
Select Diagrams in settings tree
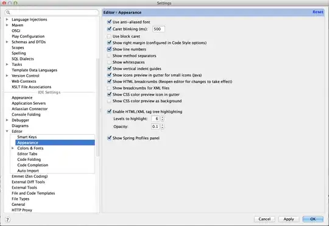20,125
